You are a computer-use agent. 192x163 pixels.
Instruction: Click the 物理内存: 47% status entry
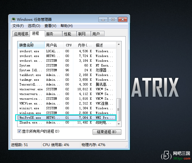click(x=93, y=145)
